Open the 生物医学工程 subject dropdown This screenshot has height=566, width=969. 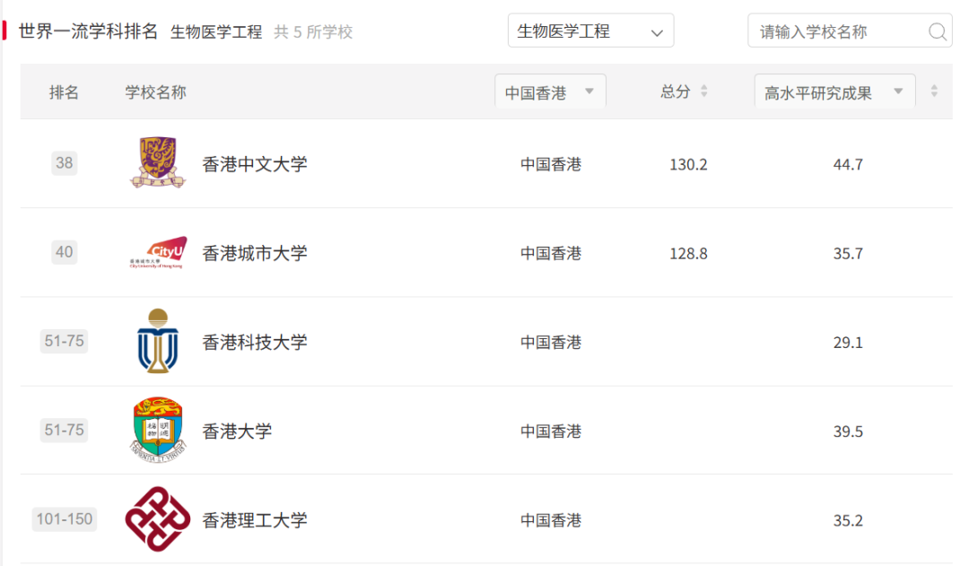(590, 31)
